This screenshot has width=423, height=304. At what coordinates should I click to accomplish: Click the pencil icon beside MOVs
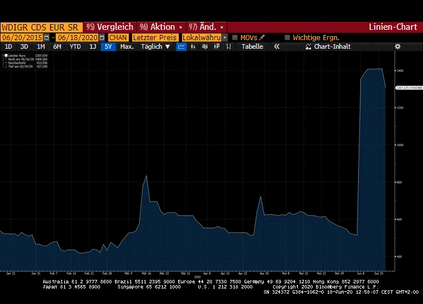point(262,37)
